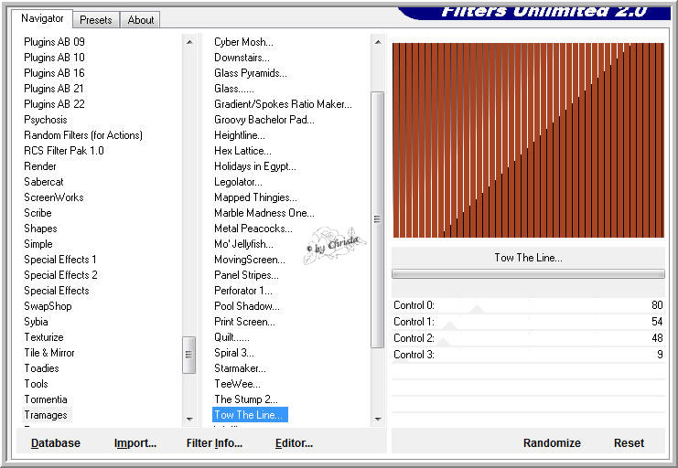Select the Psychosis category
The height and width of the screenshot is (468, 678).
46,120
